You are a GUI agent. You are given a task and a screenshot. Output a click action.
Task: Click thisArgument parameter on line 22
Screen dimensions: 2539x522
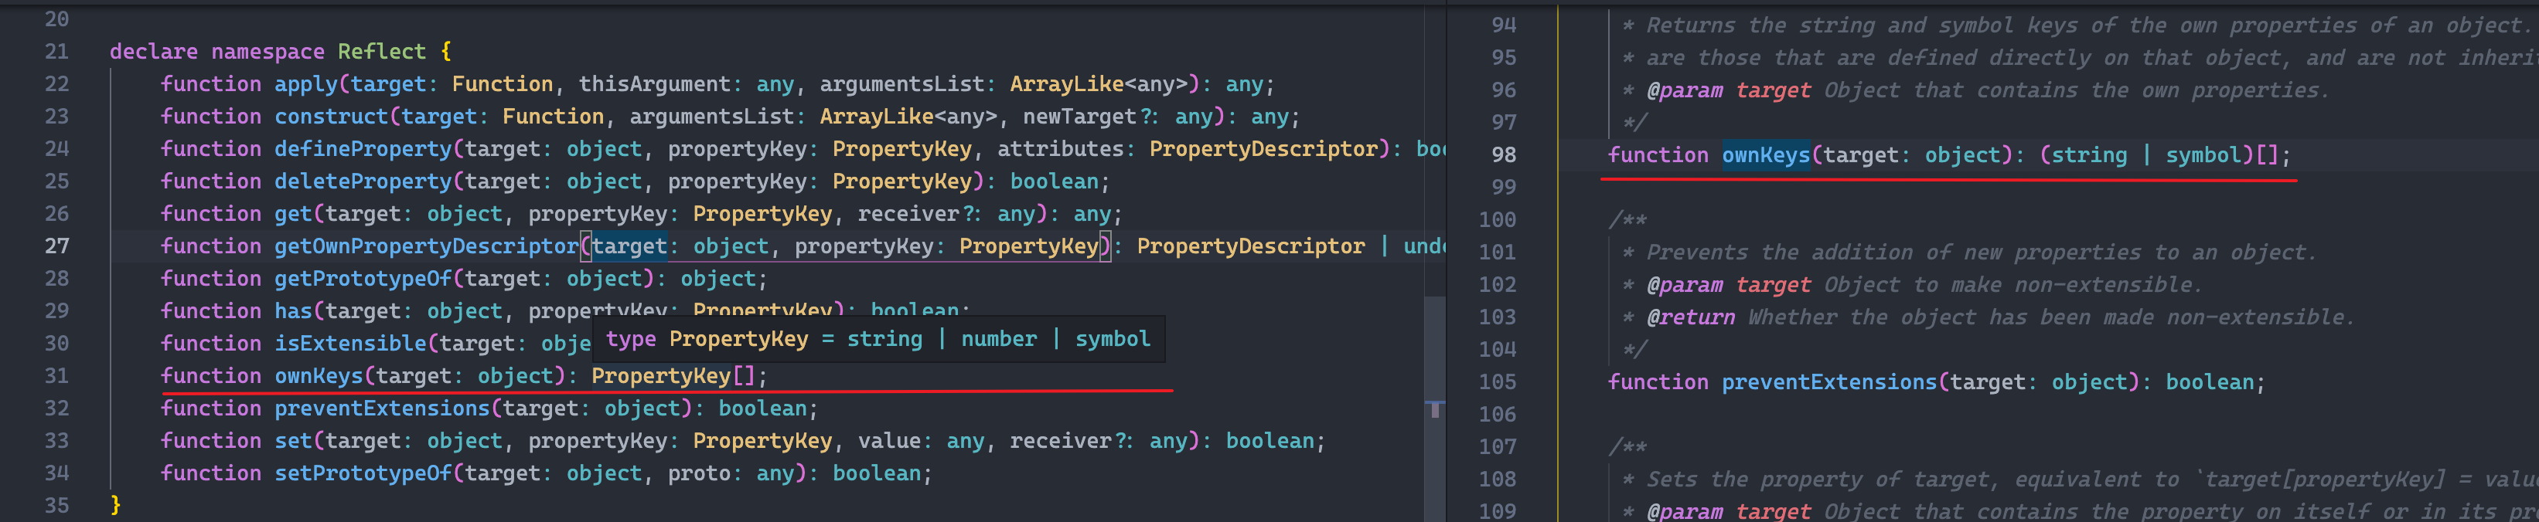point(654,83)
